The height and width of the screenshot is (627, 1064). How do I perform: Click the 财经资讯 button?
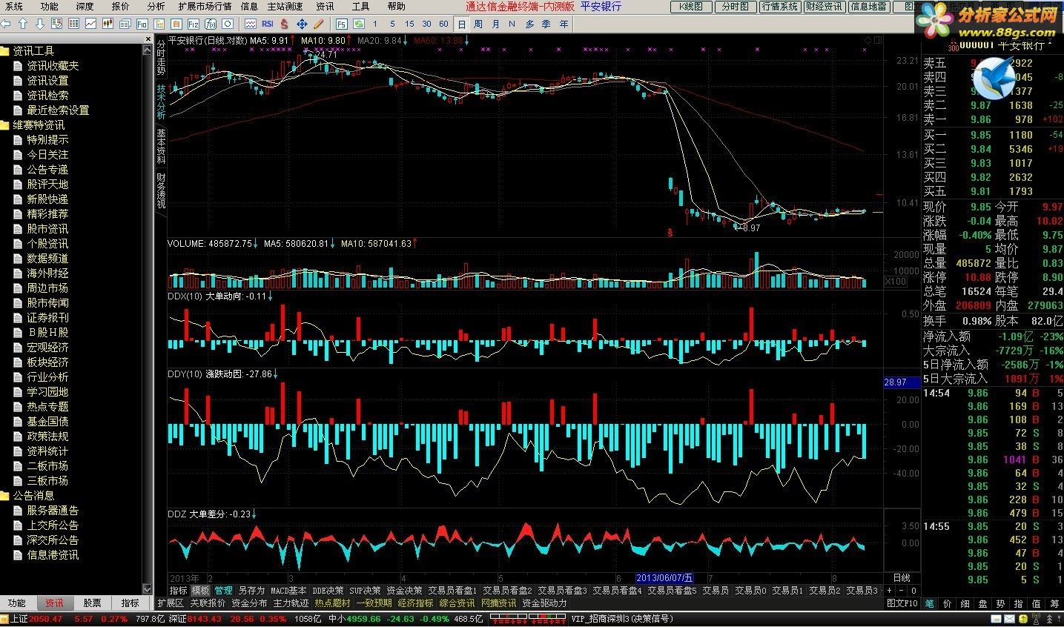[824, 7]
